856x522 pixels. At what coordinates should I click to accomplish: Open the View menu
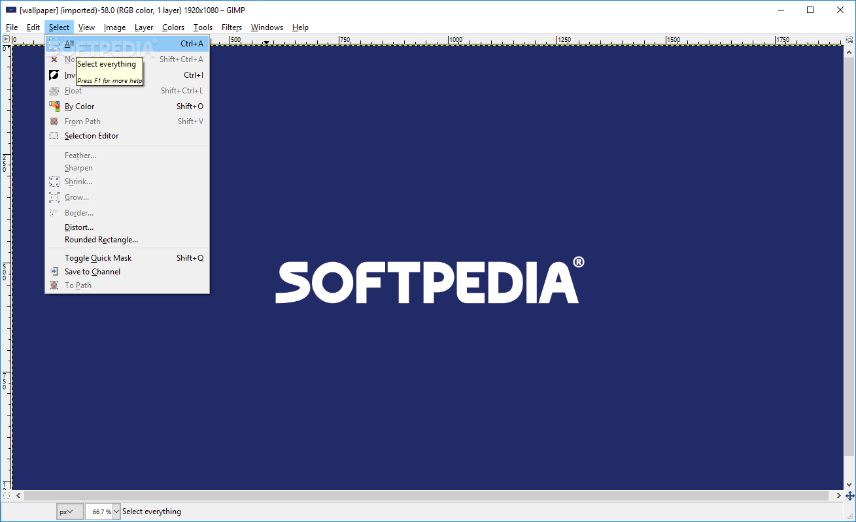(86, 27)
